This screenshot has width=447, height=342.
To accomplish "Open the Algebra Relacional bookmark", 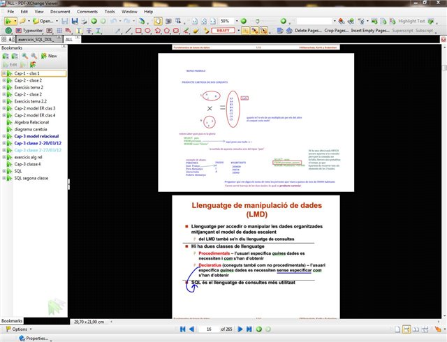I will pos(31,122).
